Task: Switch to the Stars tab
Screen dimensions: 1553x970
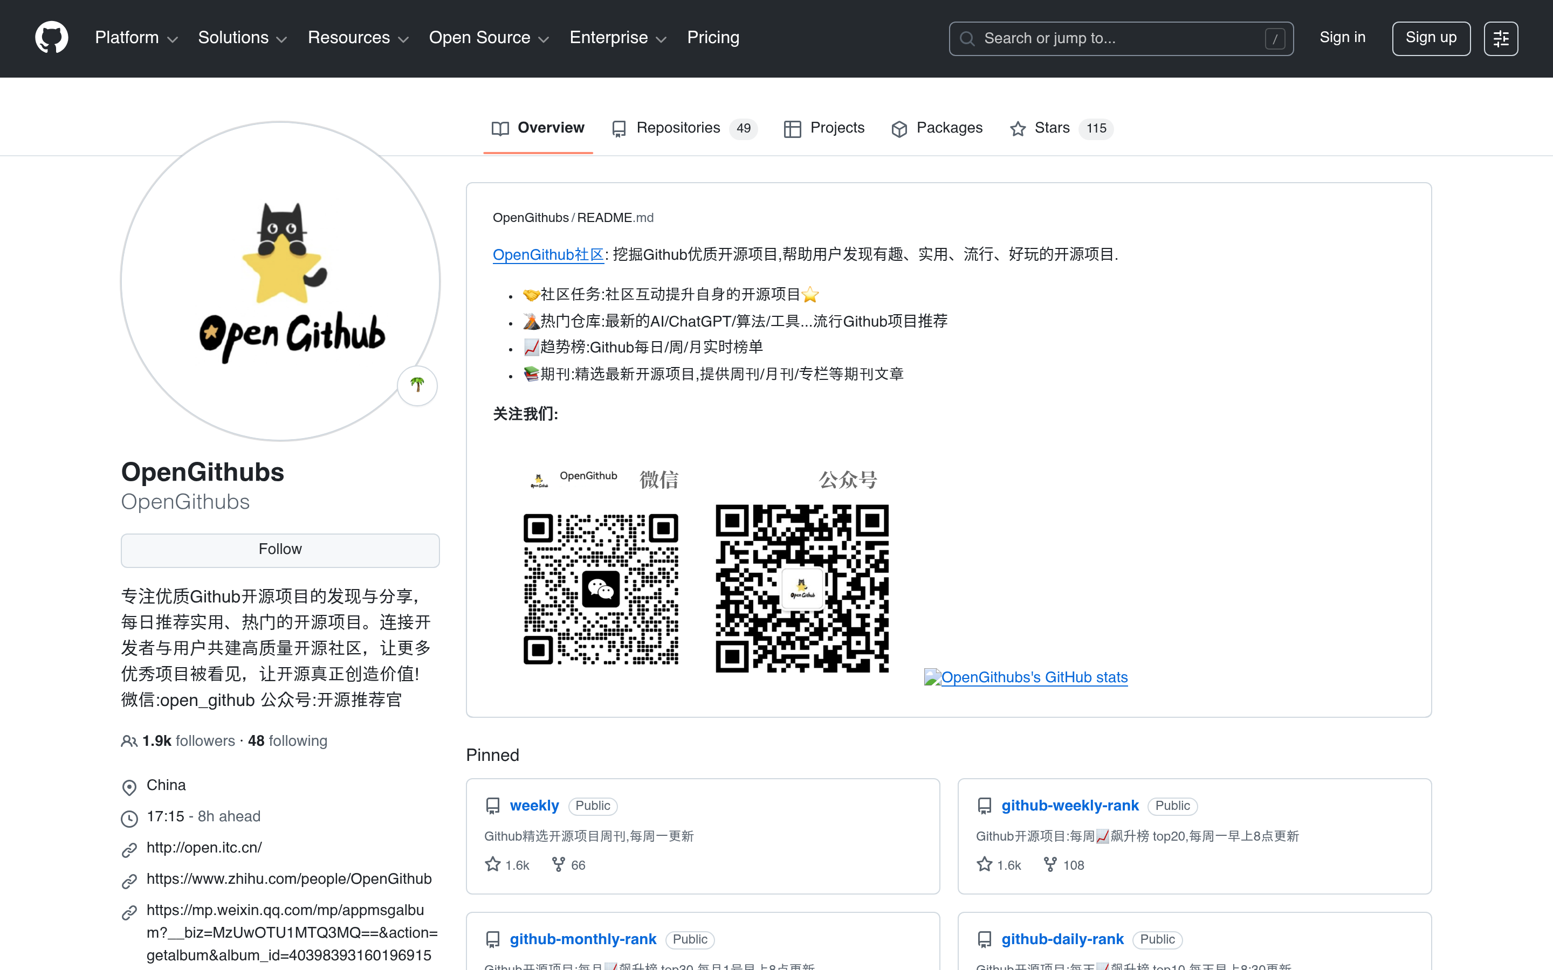Action: [x=1061, y=128]
